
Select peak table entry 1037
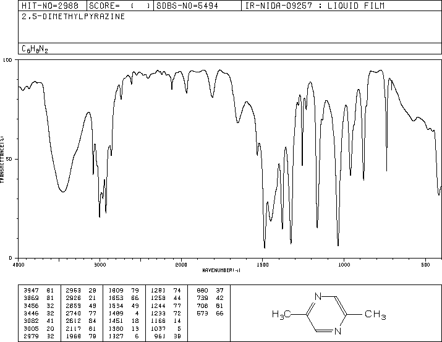[x=158, y=329]
